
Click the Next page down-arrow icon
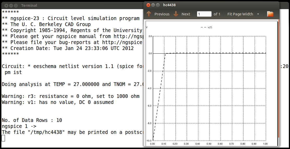pos(176,14)
